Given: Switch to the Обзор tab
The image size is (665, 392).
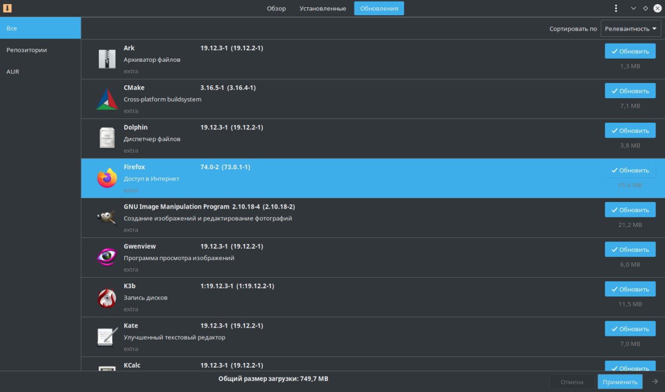Looking at the screenshot, I should (x=276, y=8).
